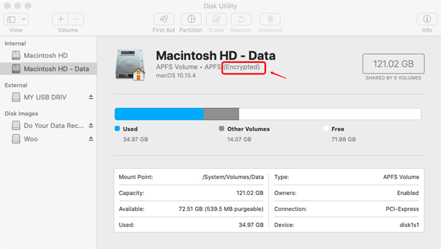Select Macintosh HD - Data sidebar item
This screenshot has height=249, width=441.
point(48,69)
